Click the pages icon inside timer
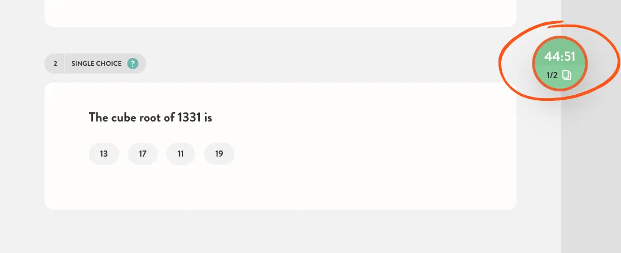This screenshot has width=621, height=253. pyautogui.click(x=567, y=75)
